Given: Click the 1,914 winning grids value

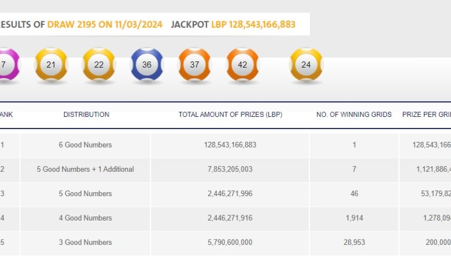Looking at the screenshot, I should (x=354, y=218).
